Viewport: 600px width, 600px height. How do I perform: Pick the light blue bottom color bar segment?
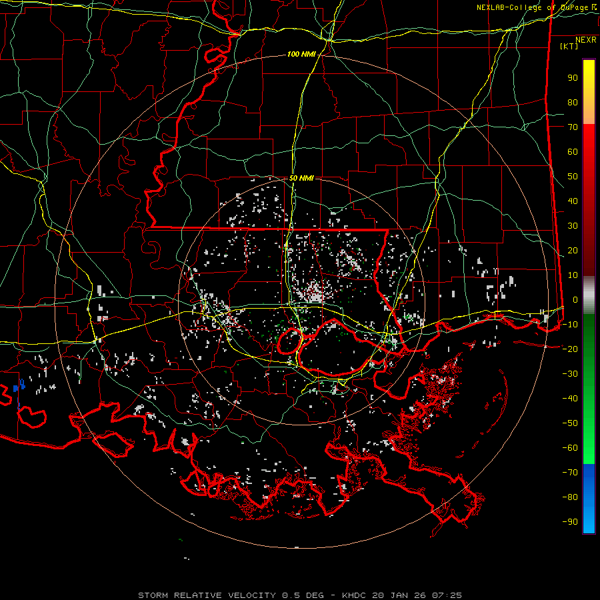point(589,521)
